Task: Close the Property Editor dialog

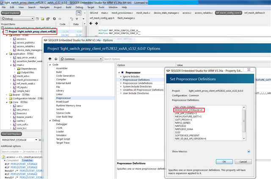Action: tap(249, 70)
